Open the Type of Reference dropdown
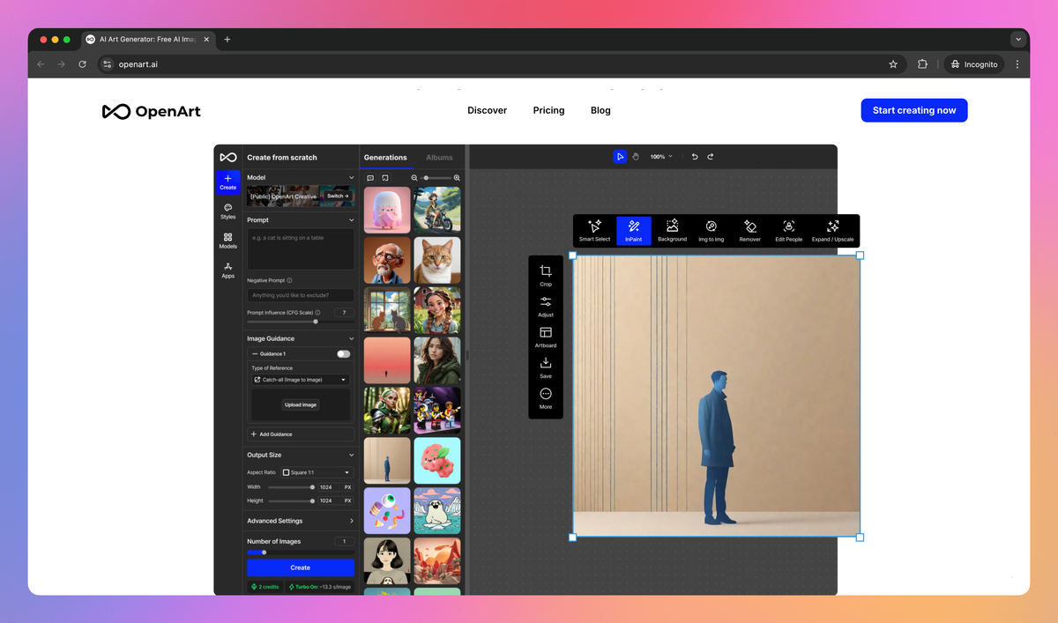 (300, 380)
